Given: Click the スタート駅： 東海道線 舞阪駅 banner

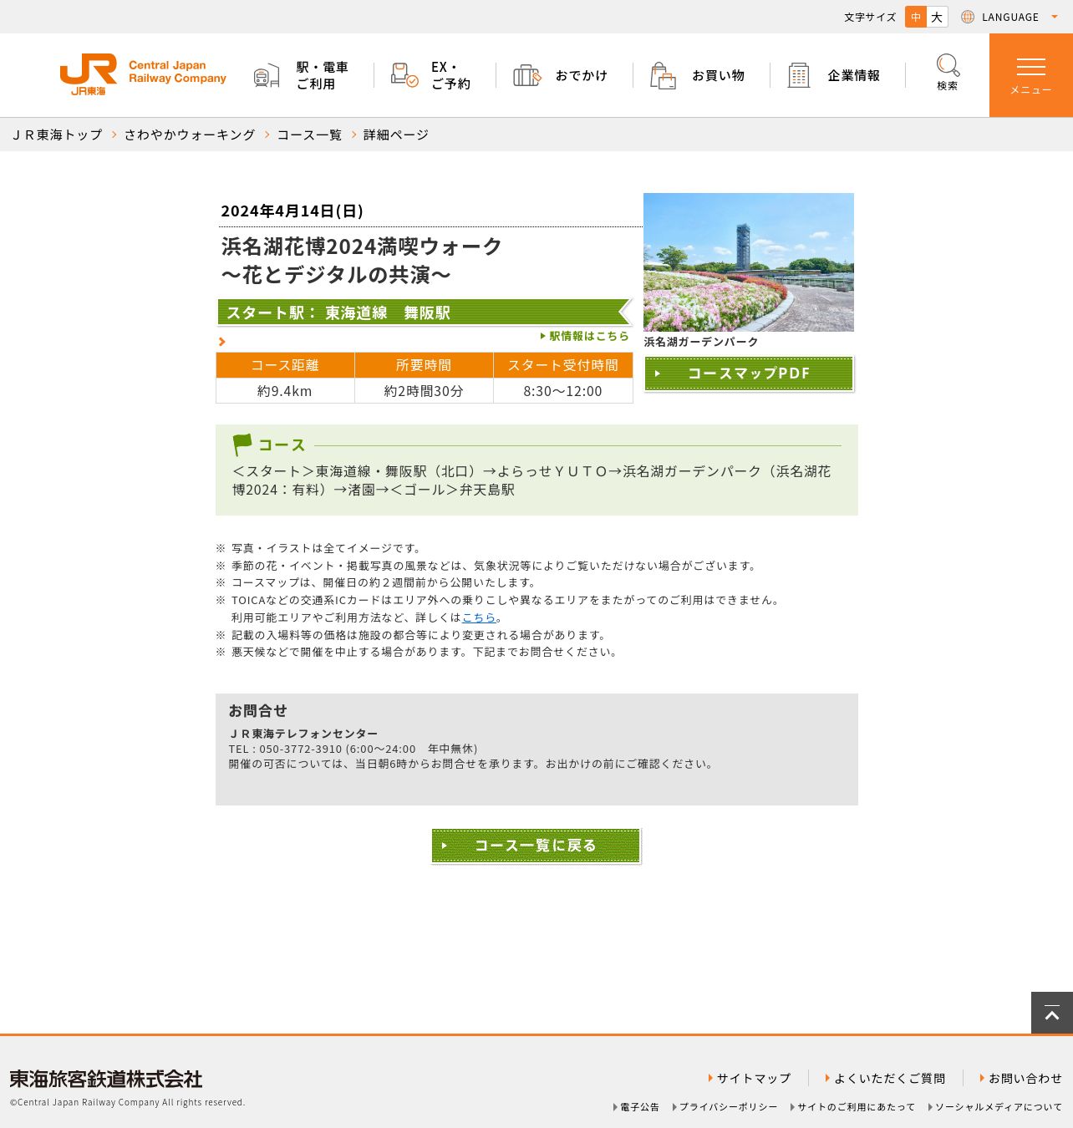Looking at the screenshot, I should point(425,312).
